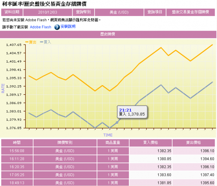This screenshot has width=217, height=186.
Task: Click the 歷史牌價 section header bar
Action: [x=108, y=34]
